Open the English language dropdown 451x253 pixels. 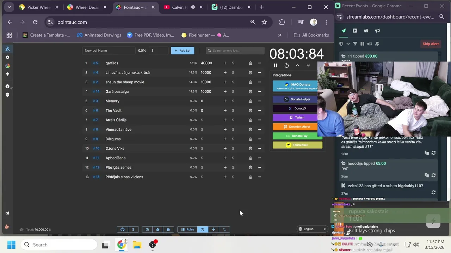click(312, 229)
